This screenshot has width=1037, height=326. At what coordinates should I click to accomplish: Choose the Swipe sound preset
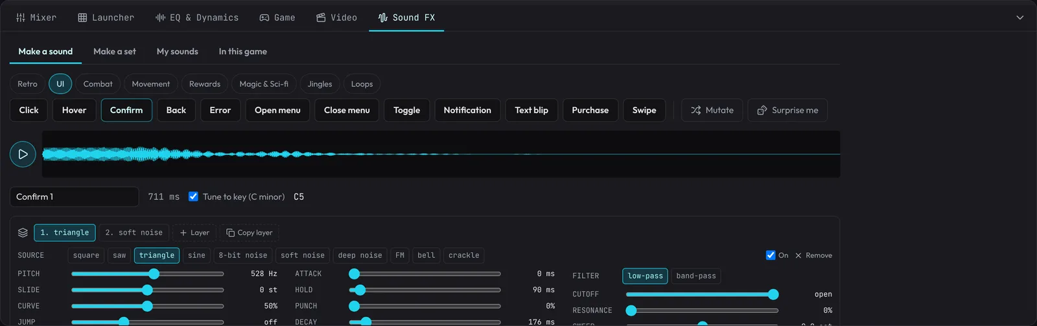(644, 110)
